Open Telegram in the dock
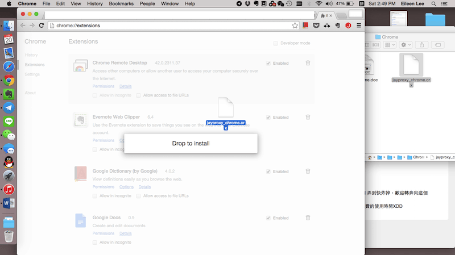This screenshot has width=455, height=255. 9,108
